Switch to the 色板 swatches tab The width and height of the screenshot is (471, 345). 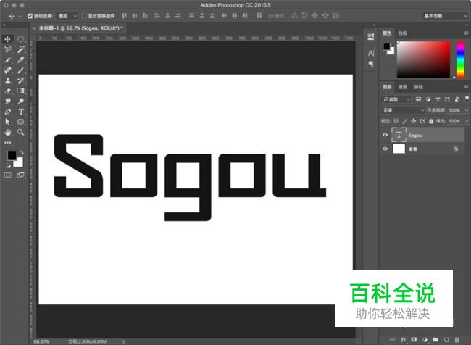coord(403,33)
